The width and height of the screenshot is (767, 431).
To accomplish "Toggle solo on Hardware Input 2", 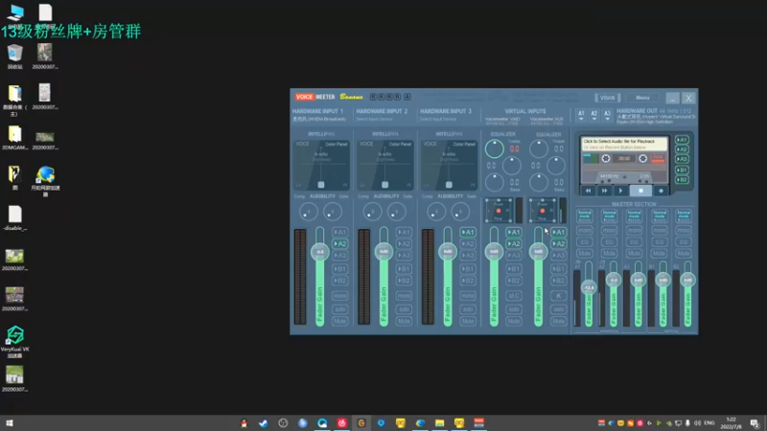I will click(x=404, y=309).
